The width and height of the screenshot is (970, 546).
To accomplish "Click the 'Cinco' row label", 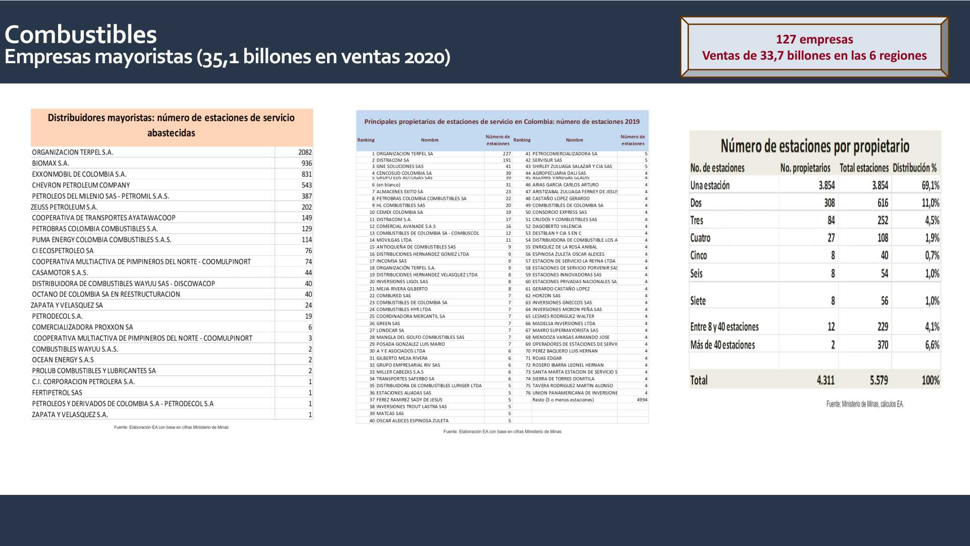I will pos(699,256).
